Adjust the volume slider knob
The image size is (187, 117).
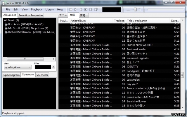pyautogui.click(x=135, y=10)
